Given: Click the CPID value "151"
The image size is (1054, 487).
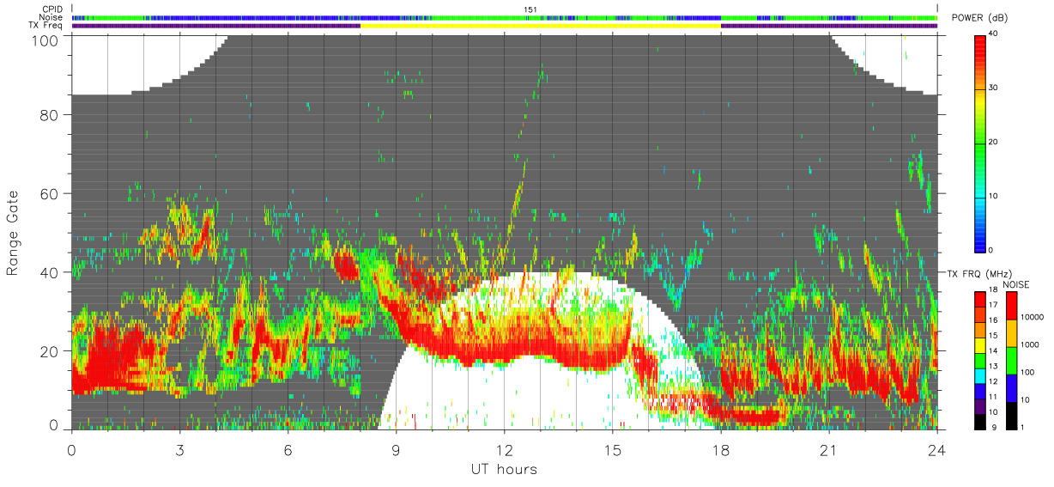Looking at the screenshot, I should click(x=530, y=9).
